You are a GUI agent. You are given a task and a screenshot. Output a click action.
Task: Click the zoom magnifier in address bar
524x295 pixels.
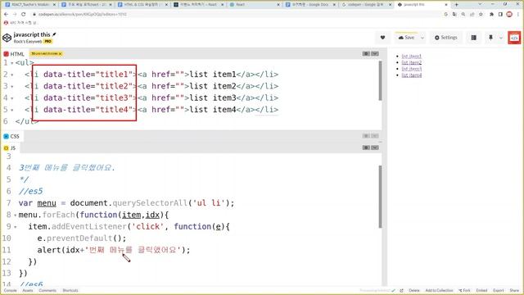coord(463,15)
